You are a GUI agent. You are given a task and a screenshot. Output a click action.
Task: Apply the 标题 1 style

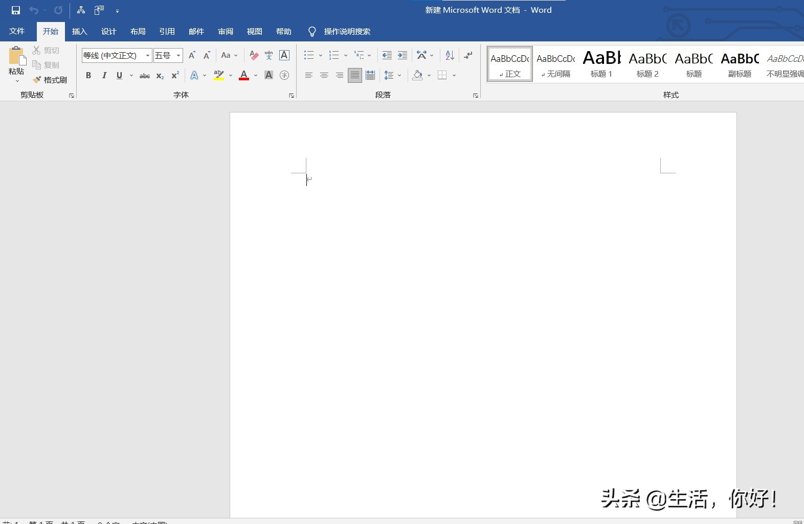tap(601, 64)
